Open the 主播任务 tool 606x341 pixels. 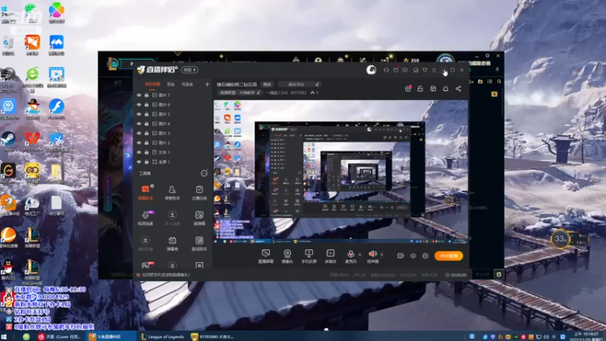[199, 192]
